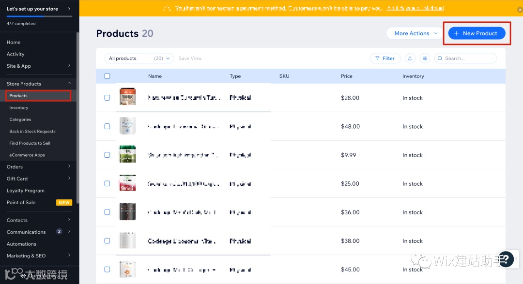Open the More Actions dropdown
Screen dimensions: 523x284
pos(415,33)
